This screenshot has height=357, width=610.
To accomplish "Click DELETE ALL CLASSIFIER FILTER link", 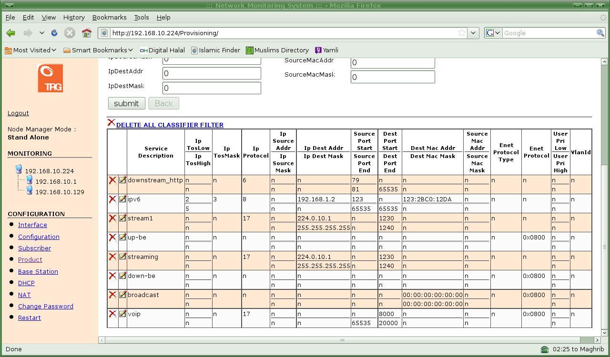I will click(170, 125).
